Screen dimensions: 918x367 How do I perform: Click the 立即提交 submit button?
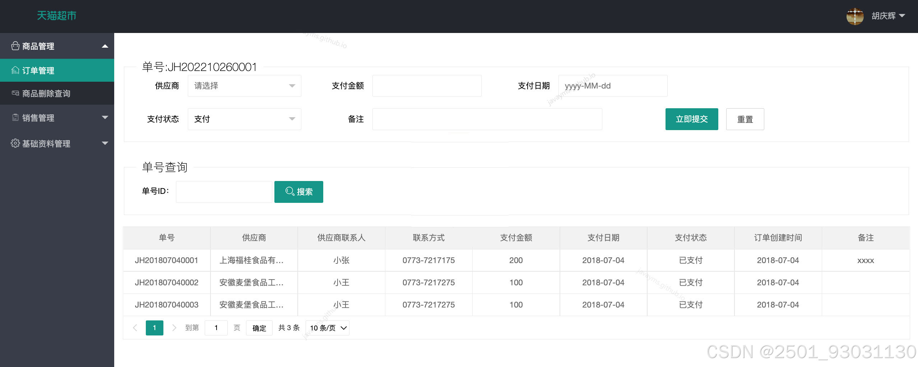(x=691, y=119)
